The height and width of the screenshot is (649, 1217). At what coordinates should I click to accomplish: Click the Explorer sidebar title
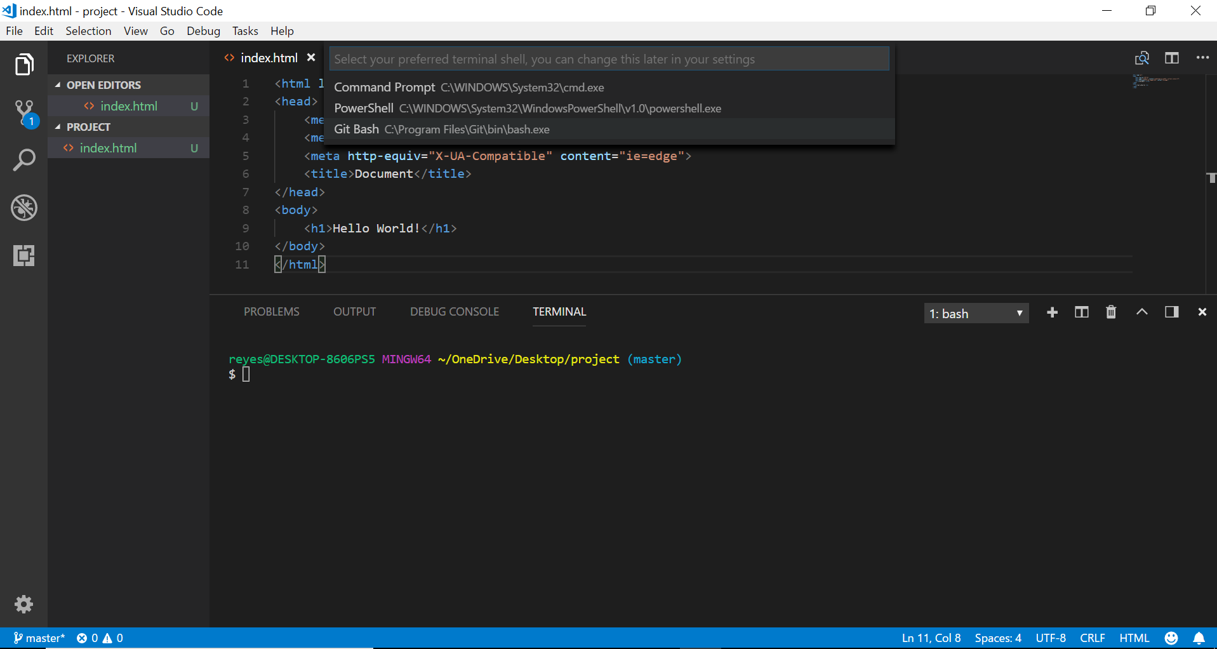pos(91,58)
